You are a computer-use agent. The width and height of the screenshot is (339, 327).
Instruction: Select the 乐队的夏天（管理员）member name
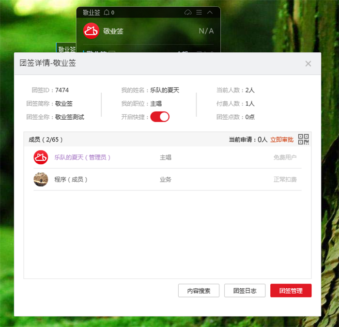[x=83, y=157]
